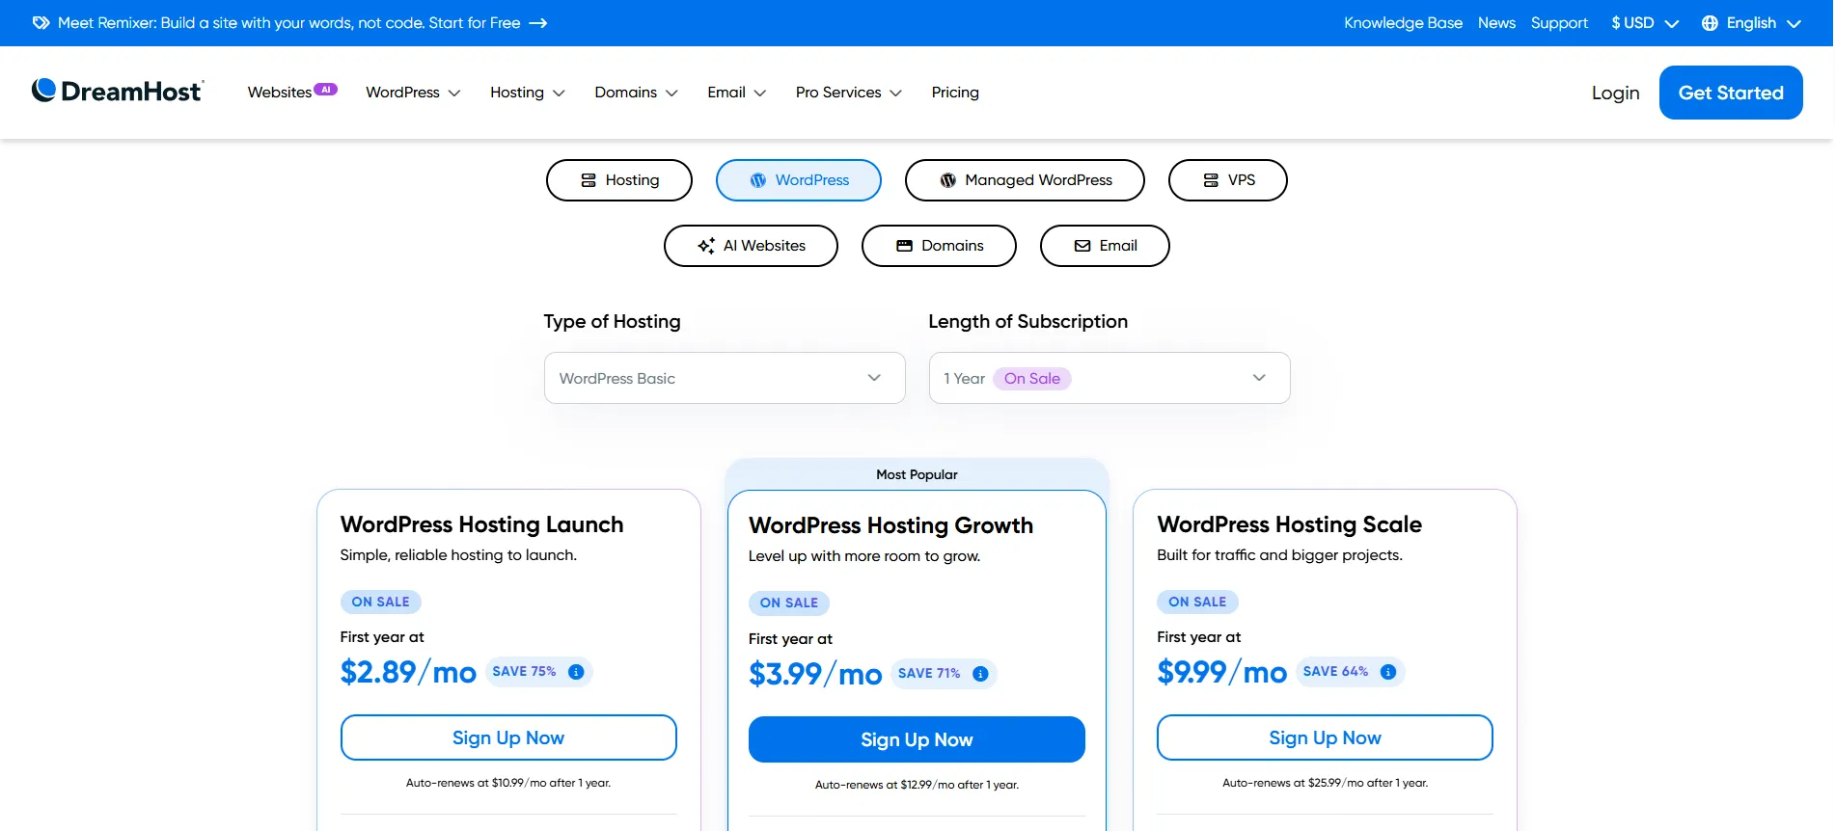Expand the Pro Services nav menu

coord(848,93)
